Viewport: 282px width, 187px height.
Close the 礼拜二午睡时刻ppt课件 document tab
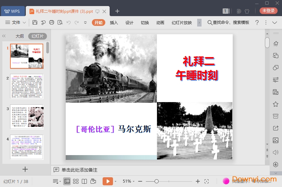104,11
